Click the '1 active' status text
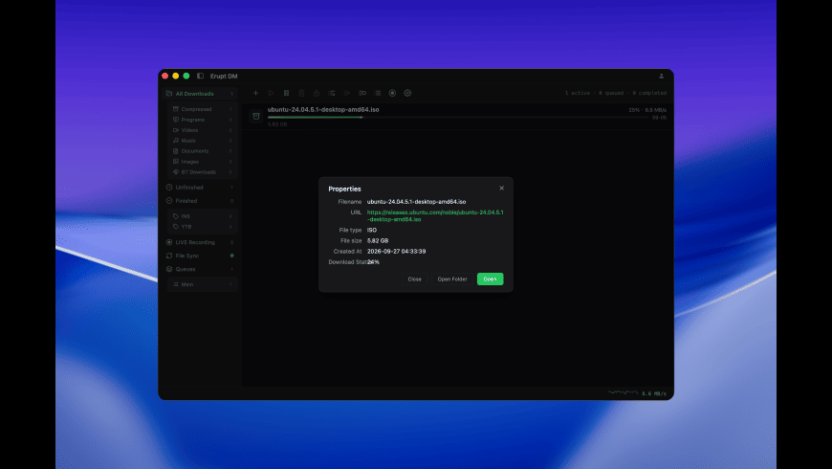The height and width of the screenshot is (469, 832). tap(578, 93)
